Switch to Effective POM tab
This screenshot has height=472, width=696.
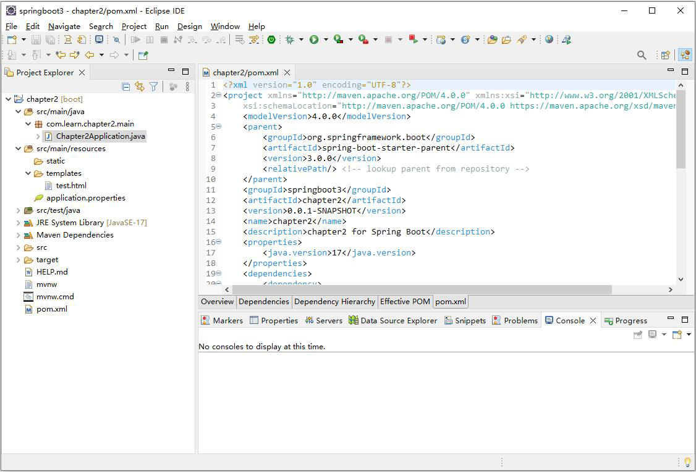tap(405, 301)
